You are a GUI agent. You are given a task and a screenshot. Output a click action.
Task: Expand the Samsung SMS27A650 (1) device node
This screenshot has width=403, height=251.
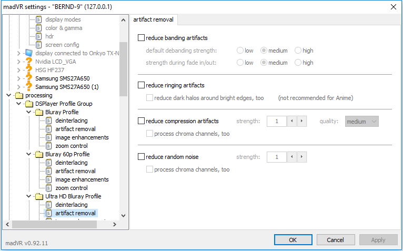point(19,87)
